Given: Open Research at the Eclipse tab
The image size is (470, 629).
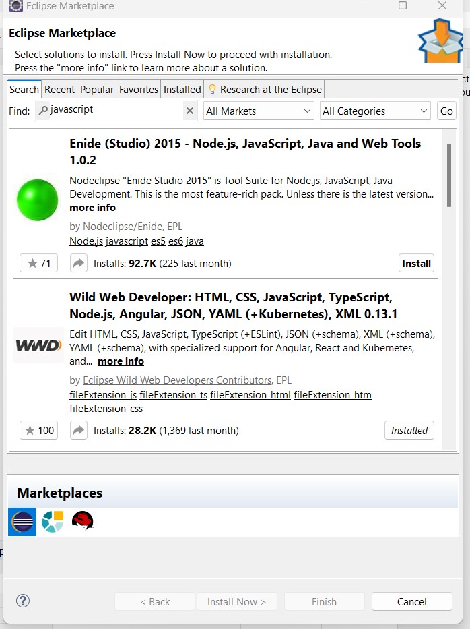Looking at the screenshot, I should 265,89.
